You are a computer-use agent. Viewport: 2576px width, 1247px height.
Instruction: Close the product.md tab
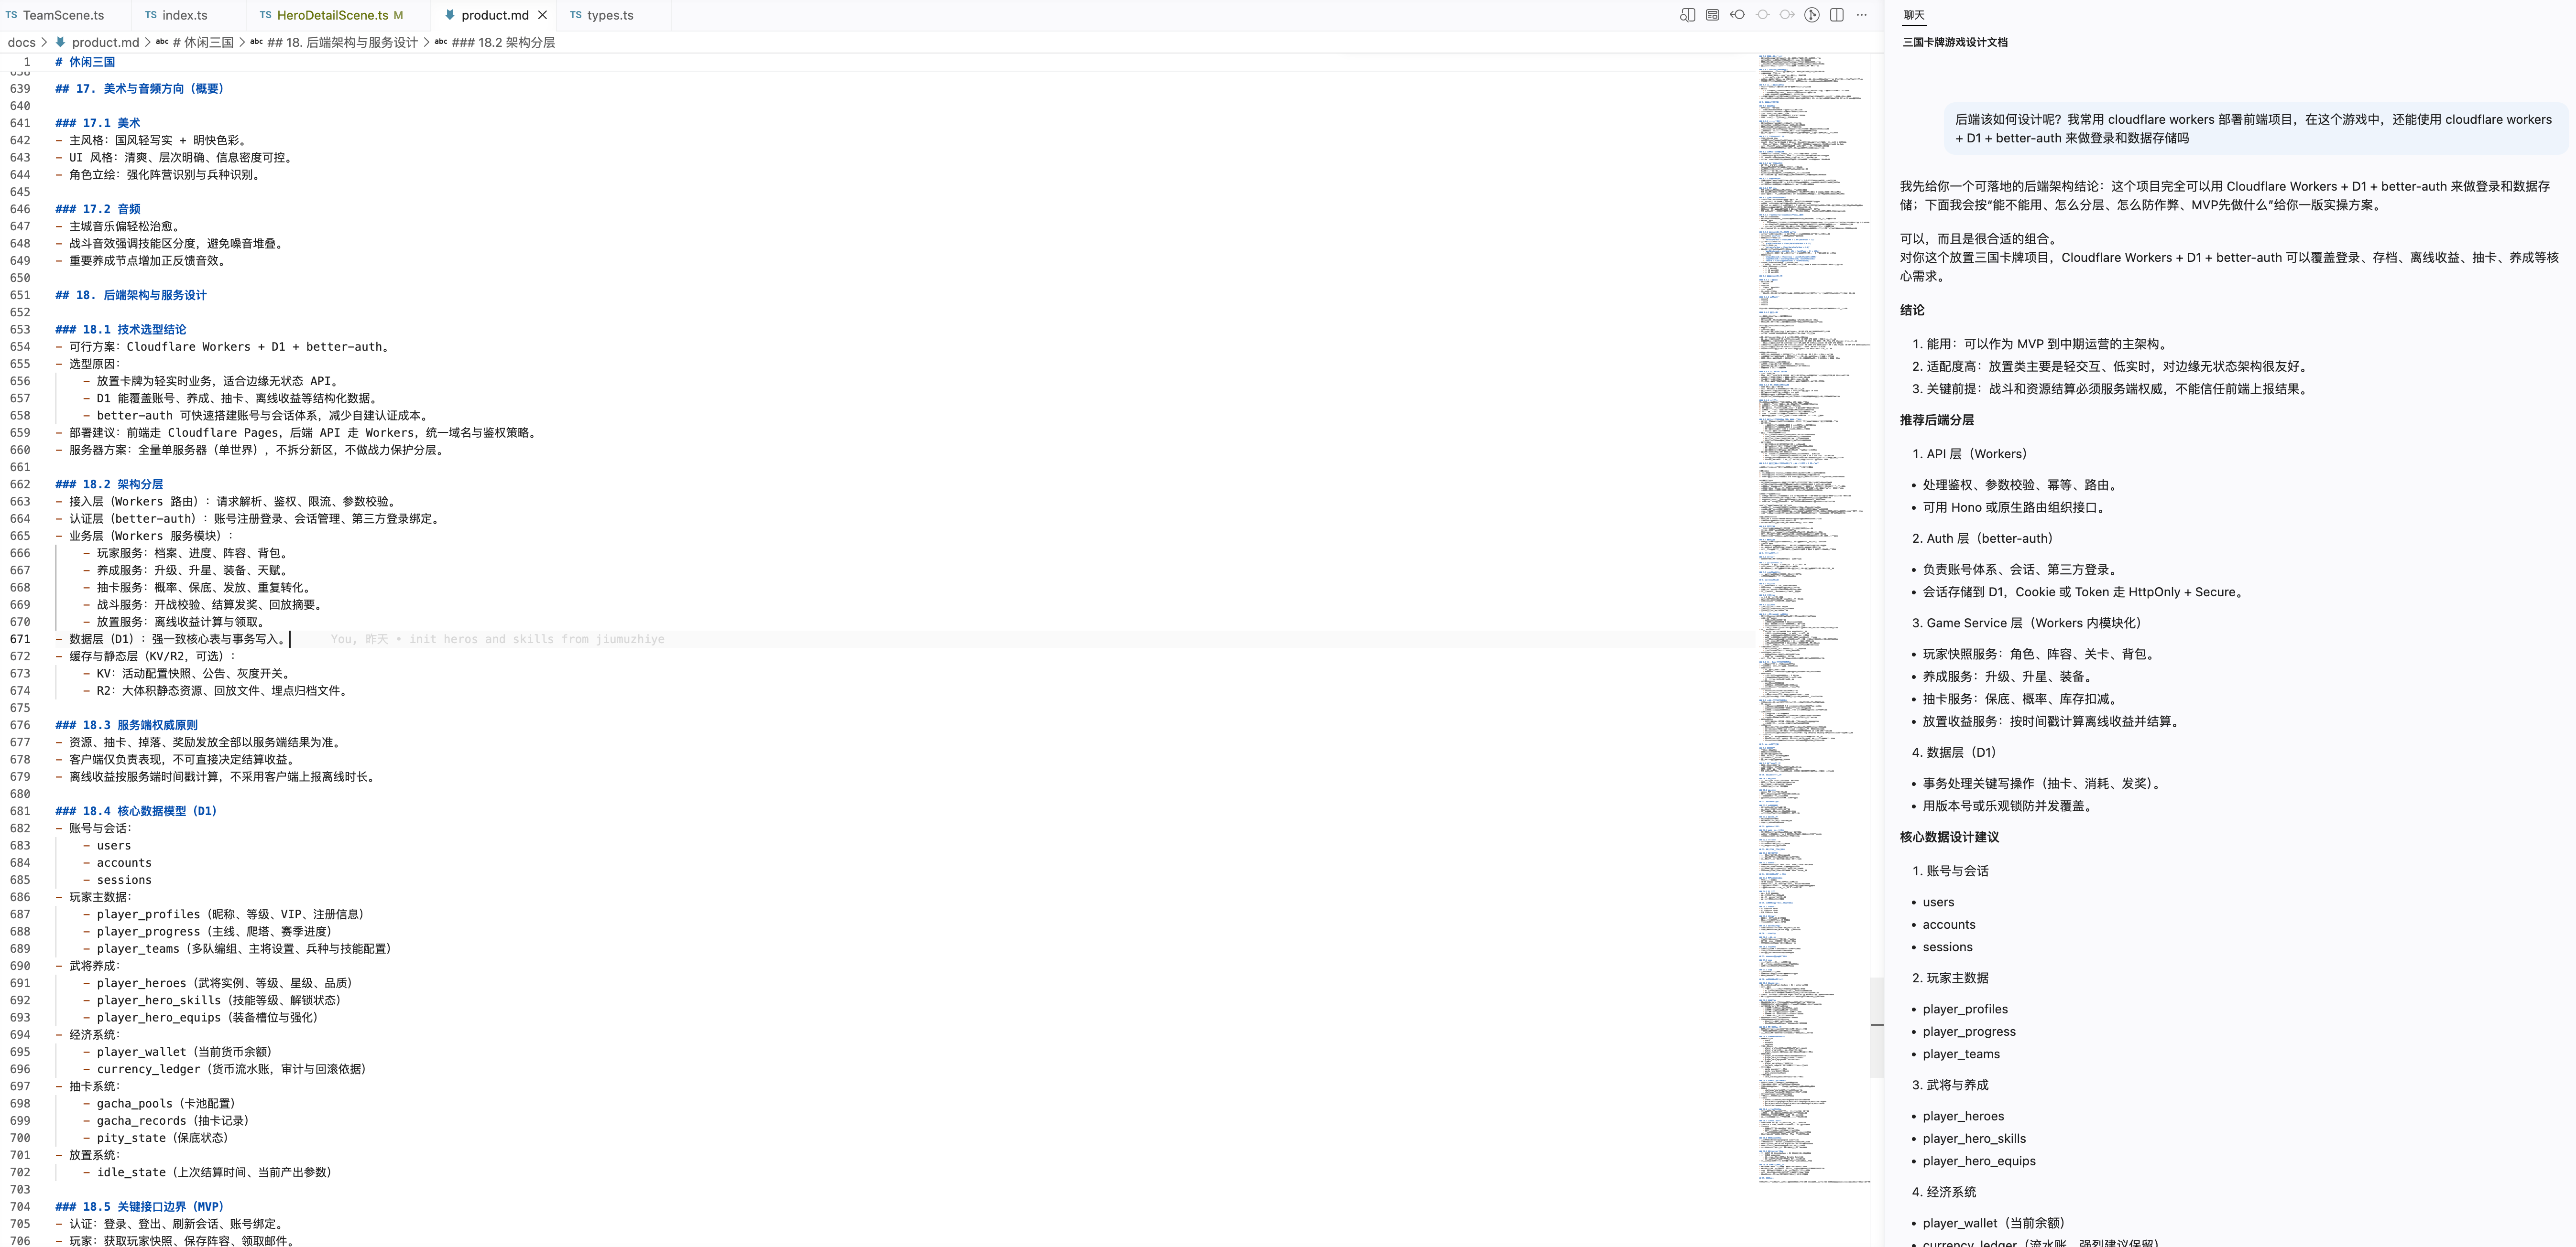[543, 15]
